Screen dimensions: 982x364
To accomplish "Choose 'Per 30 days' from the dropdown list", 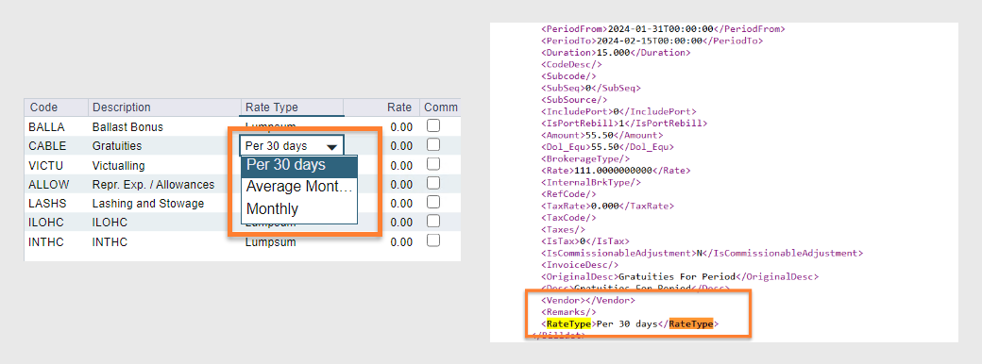I will [299, 165].
